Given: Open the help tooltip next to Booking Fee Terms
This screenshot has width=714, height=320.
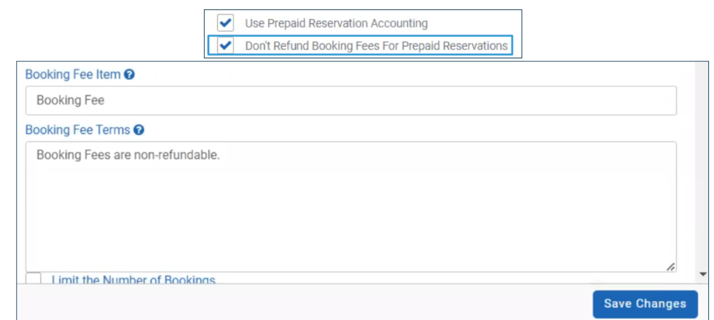Looking at the screenshot, I should [139, 130].
